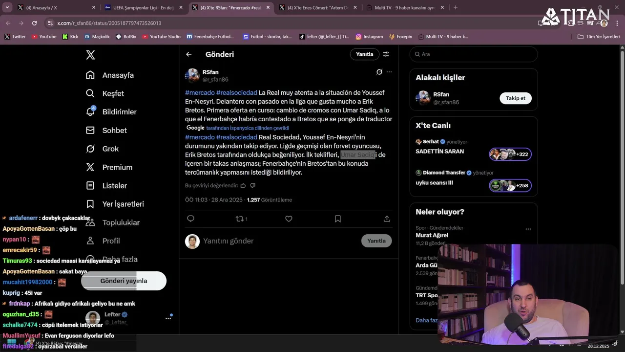Click the gray Yanıtla submit button

pyautogui.click(x=376, y=241)
